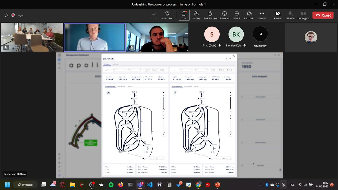Open the Osoby participants list
Viewport: 338px width, 190px height.
(196, 15)
